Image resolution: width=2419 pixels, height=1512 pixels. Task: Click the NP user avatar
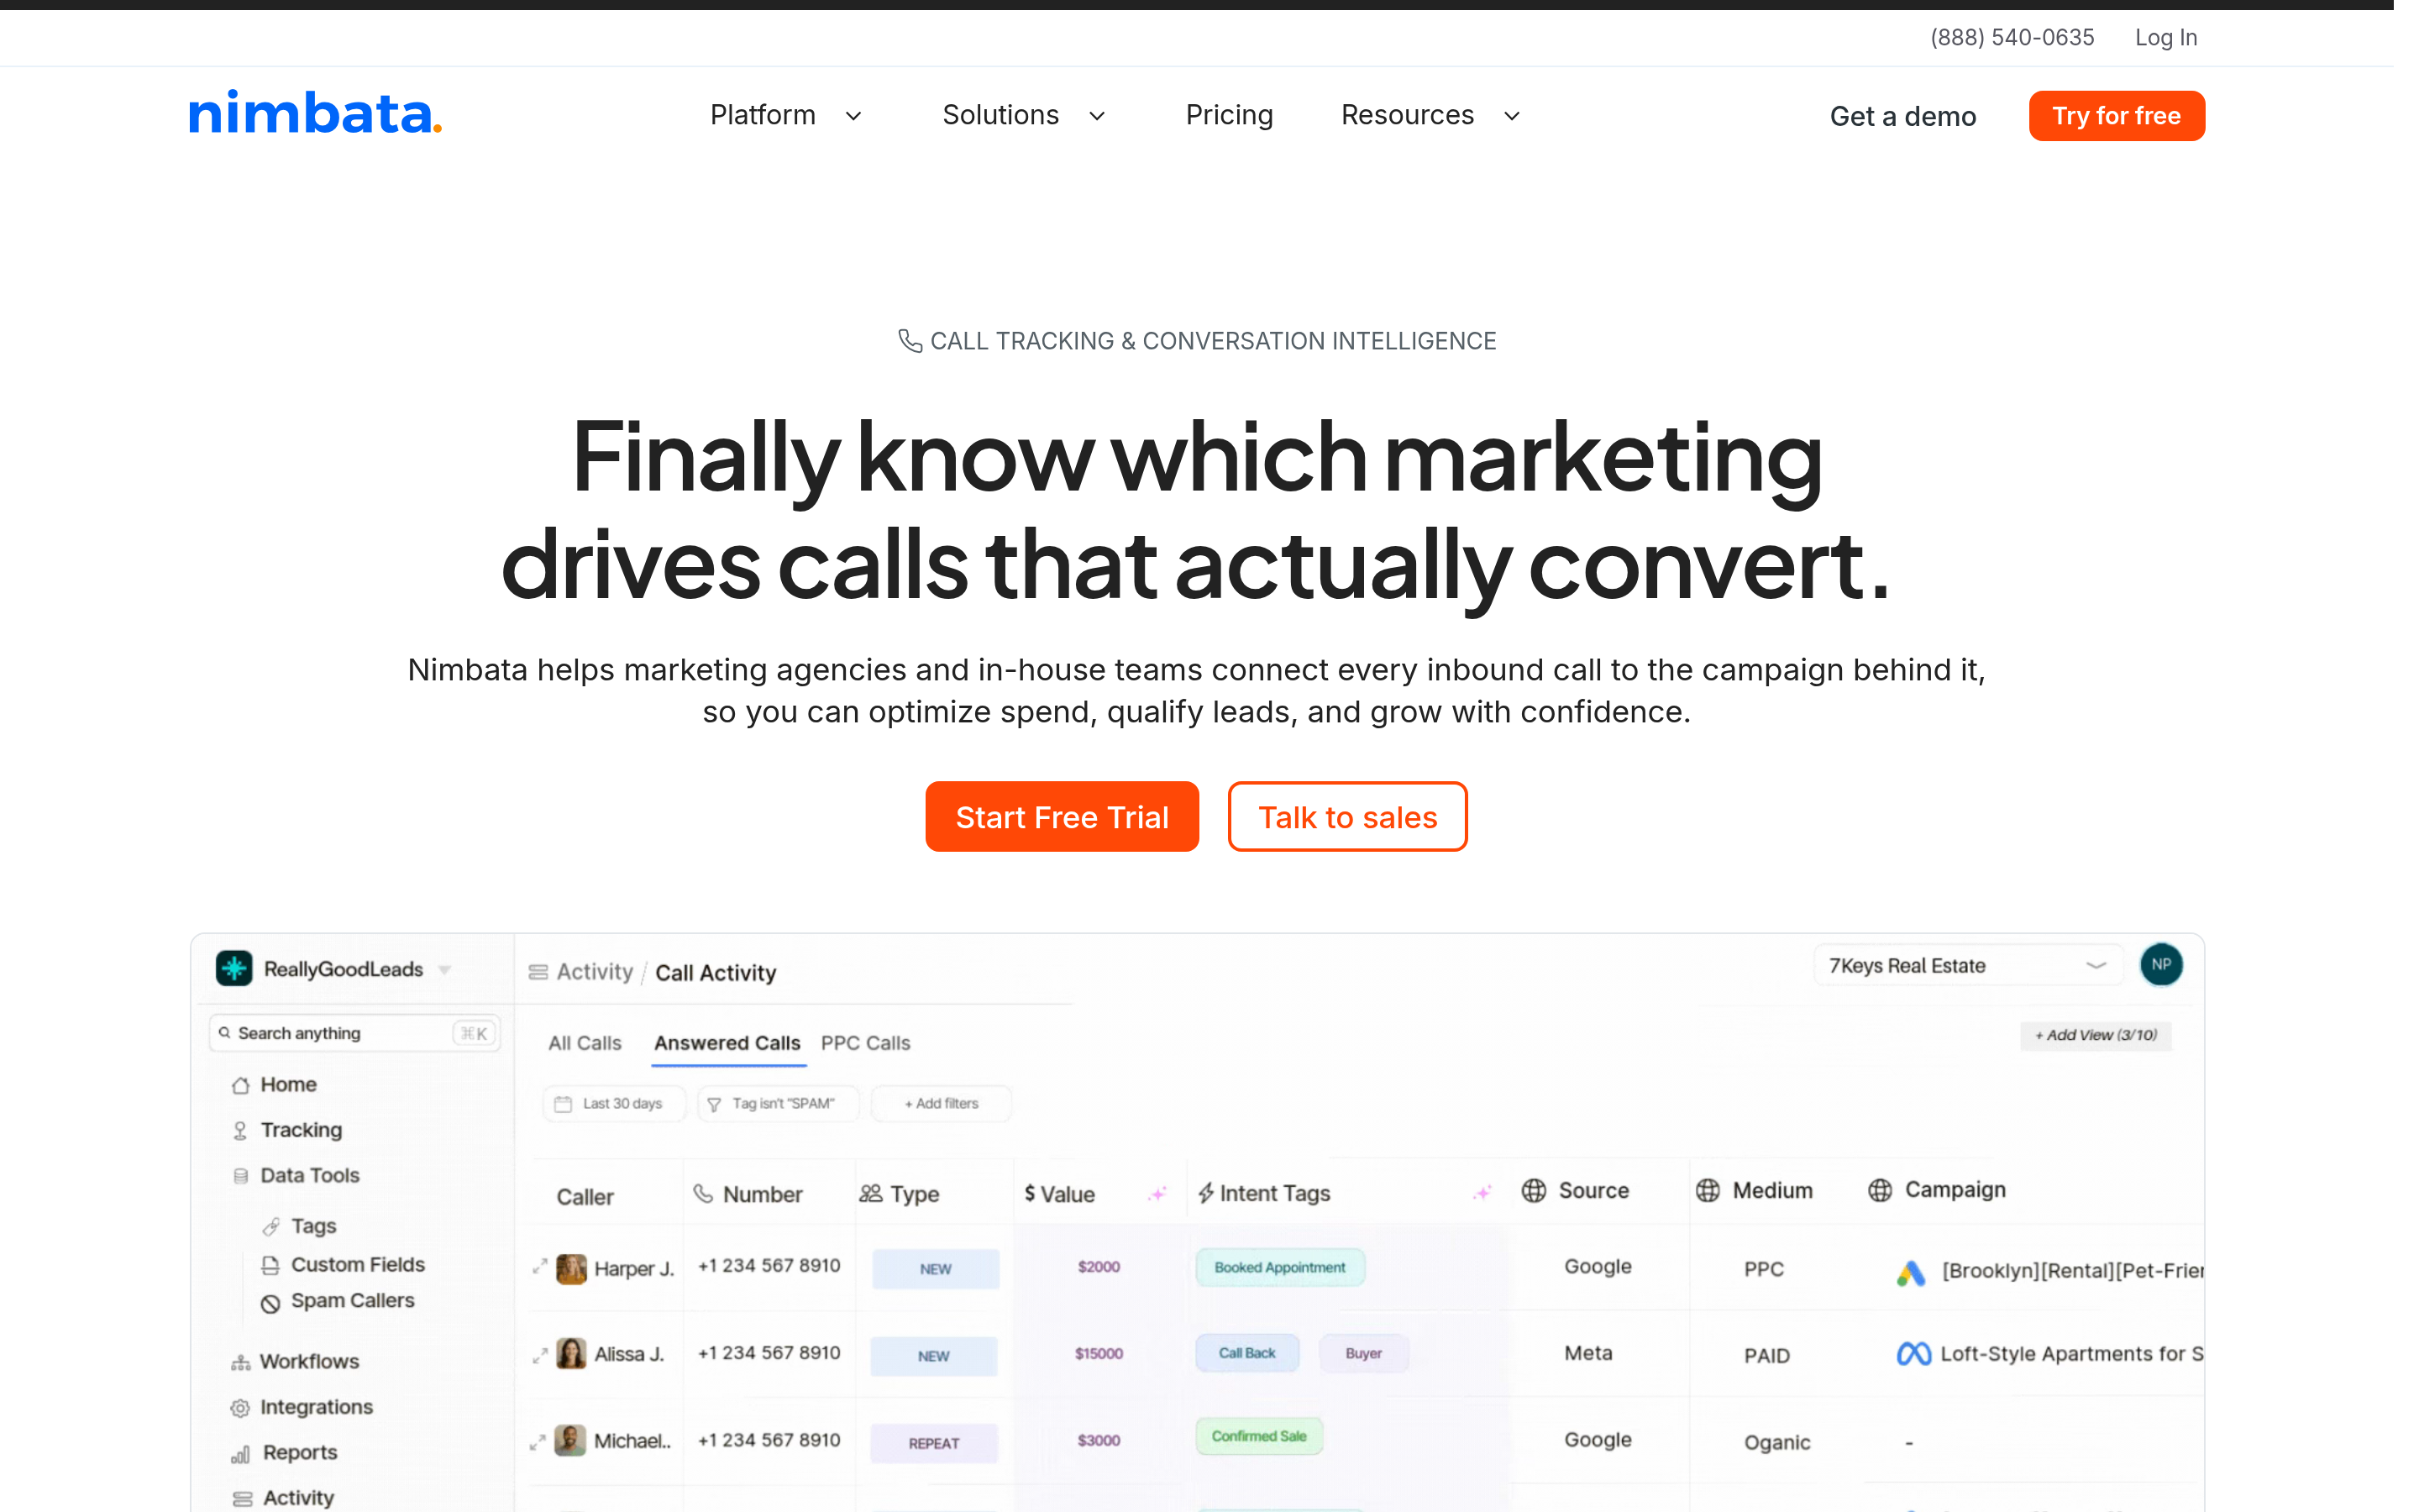pyautogui.click(x=2160, y=965)
